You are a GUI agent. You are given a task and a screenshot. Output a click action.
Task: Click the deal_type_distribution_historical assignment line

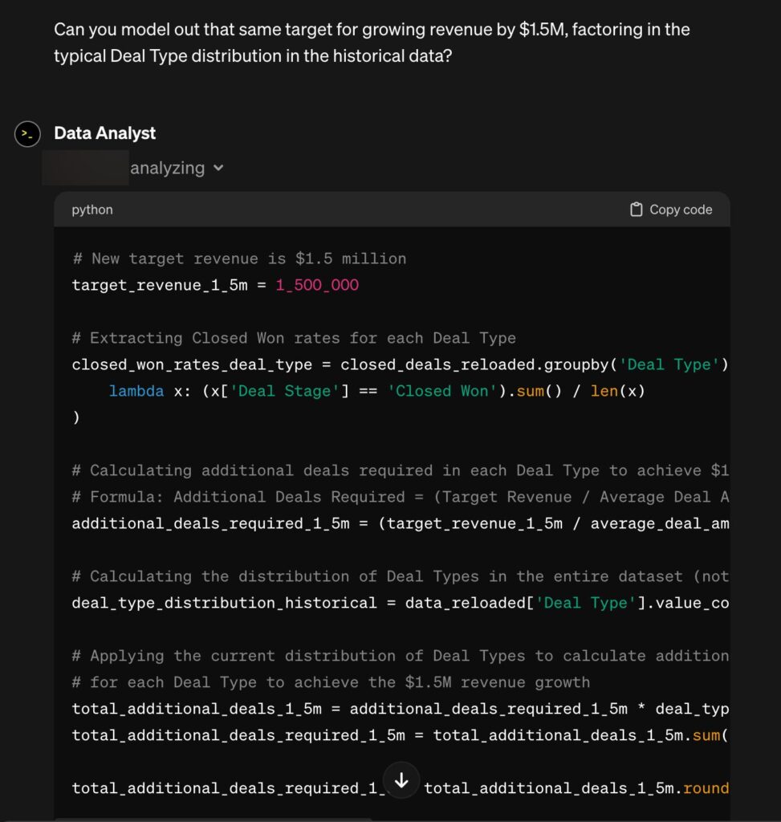click(401, 603)
